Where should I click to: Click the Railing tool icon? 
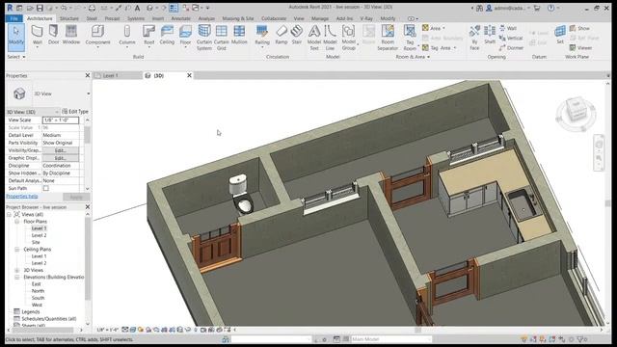tap(262, 32)
